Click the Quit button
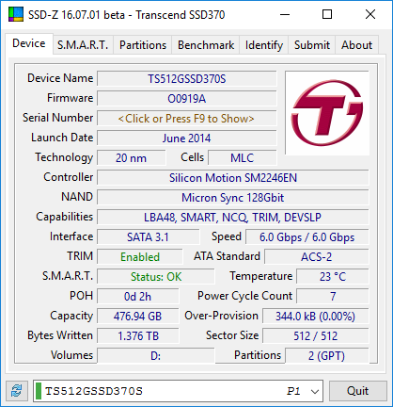Viewport: 393px width, 407px height. pos(357,391)
